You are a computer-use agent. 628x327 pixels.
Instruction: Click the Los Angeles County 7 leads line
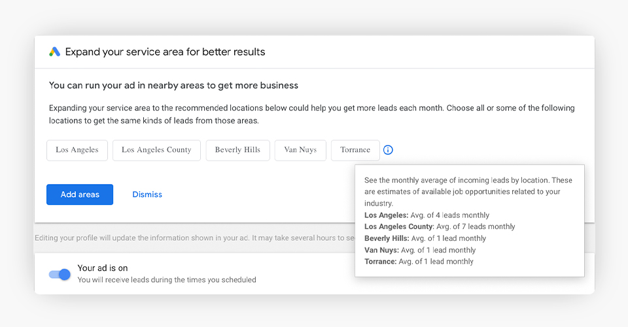point(439,226)
